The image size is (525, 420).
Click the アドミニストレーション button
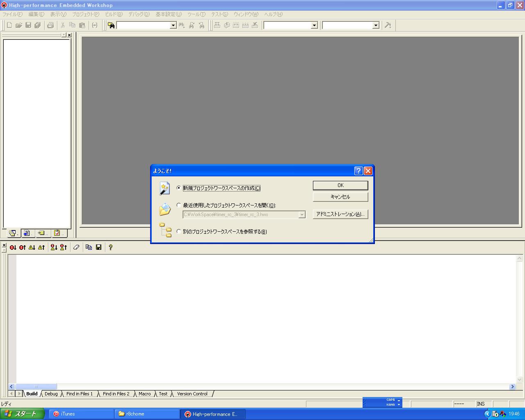(340, 214)
